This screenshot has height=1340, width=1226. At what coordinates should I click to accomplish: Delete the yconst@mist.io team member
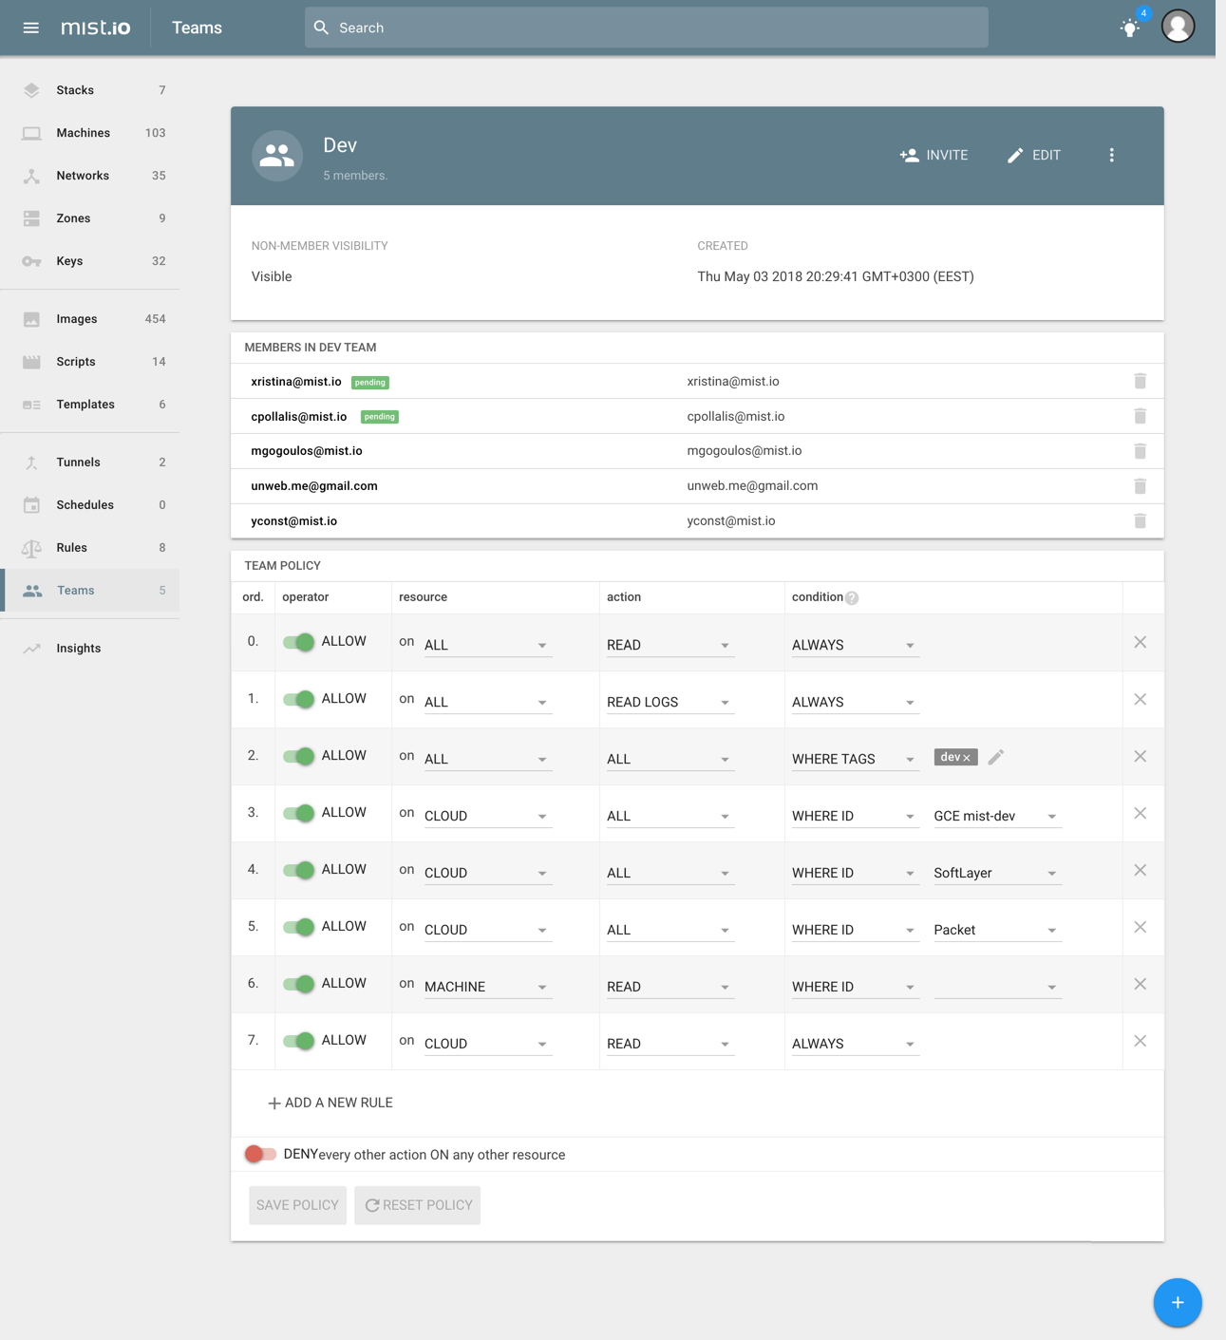1141,520
